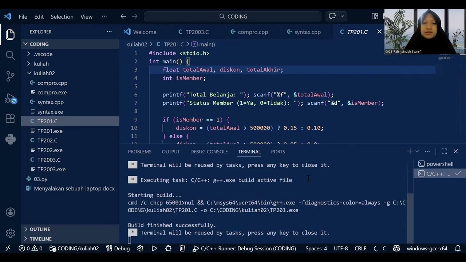Open the DEBUG CONSOLE panel tab
The width and height of the screenshot is (466, 262).
point(209,151)
